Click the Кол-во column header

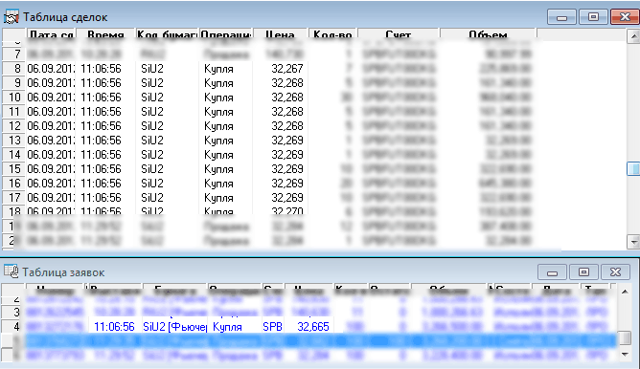point(332,34)
